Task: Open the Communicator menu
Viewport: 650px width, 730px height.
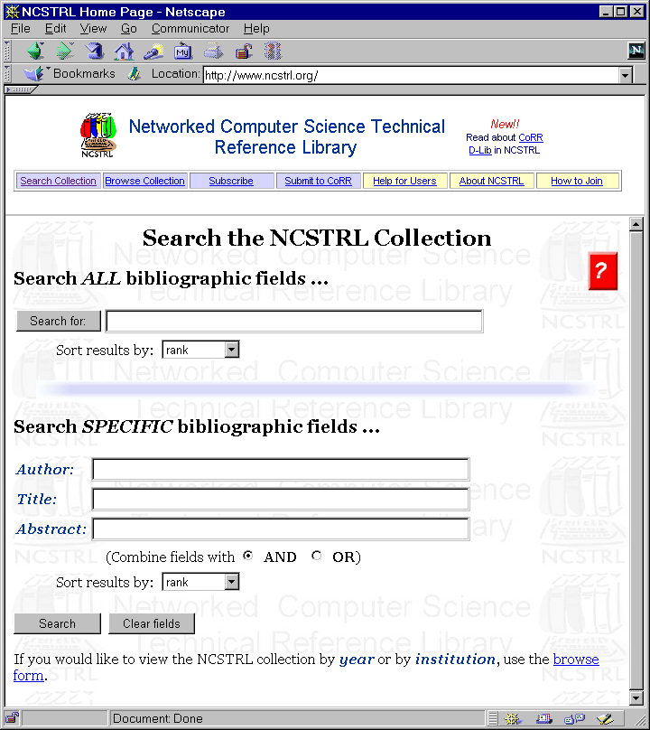Action: [190, 28]
